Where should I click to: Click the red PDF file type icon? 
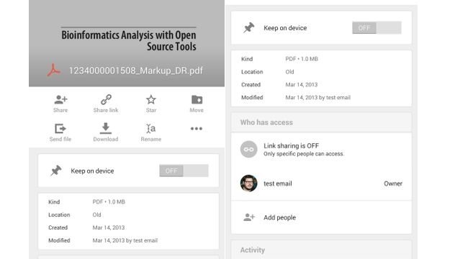tap(54, 70)
